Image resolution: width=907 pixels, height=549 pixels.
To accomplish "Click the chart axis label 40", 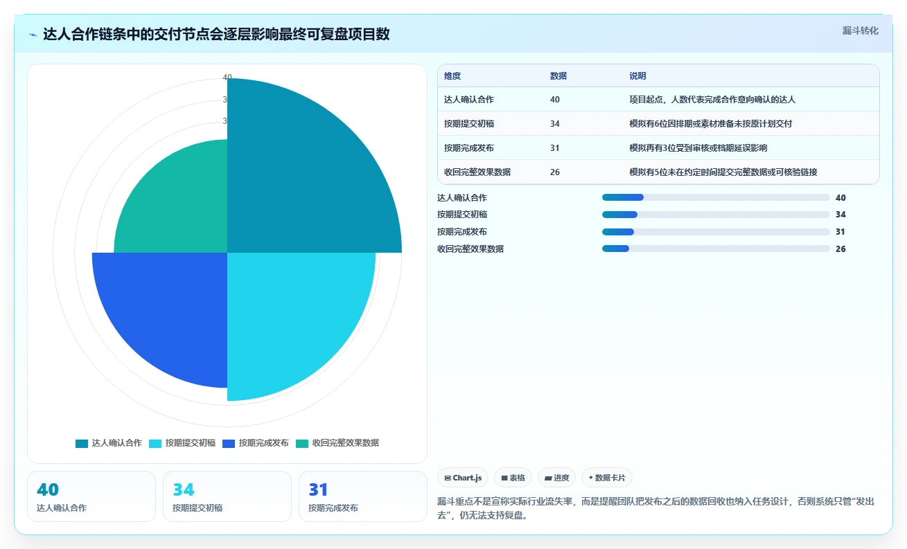I will pyautogui.click(x=227, y=77).
